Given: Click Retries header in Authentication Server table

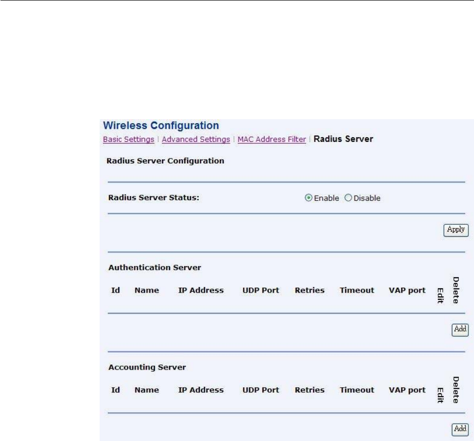Looking at the screenshot, I should pos(309,290).
